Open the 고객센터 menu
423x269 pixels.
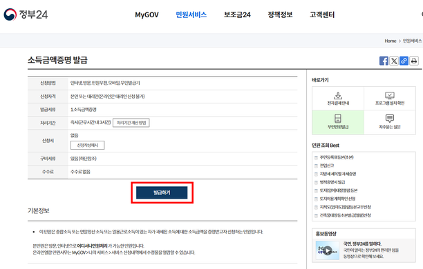click(322, 14)
